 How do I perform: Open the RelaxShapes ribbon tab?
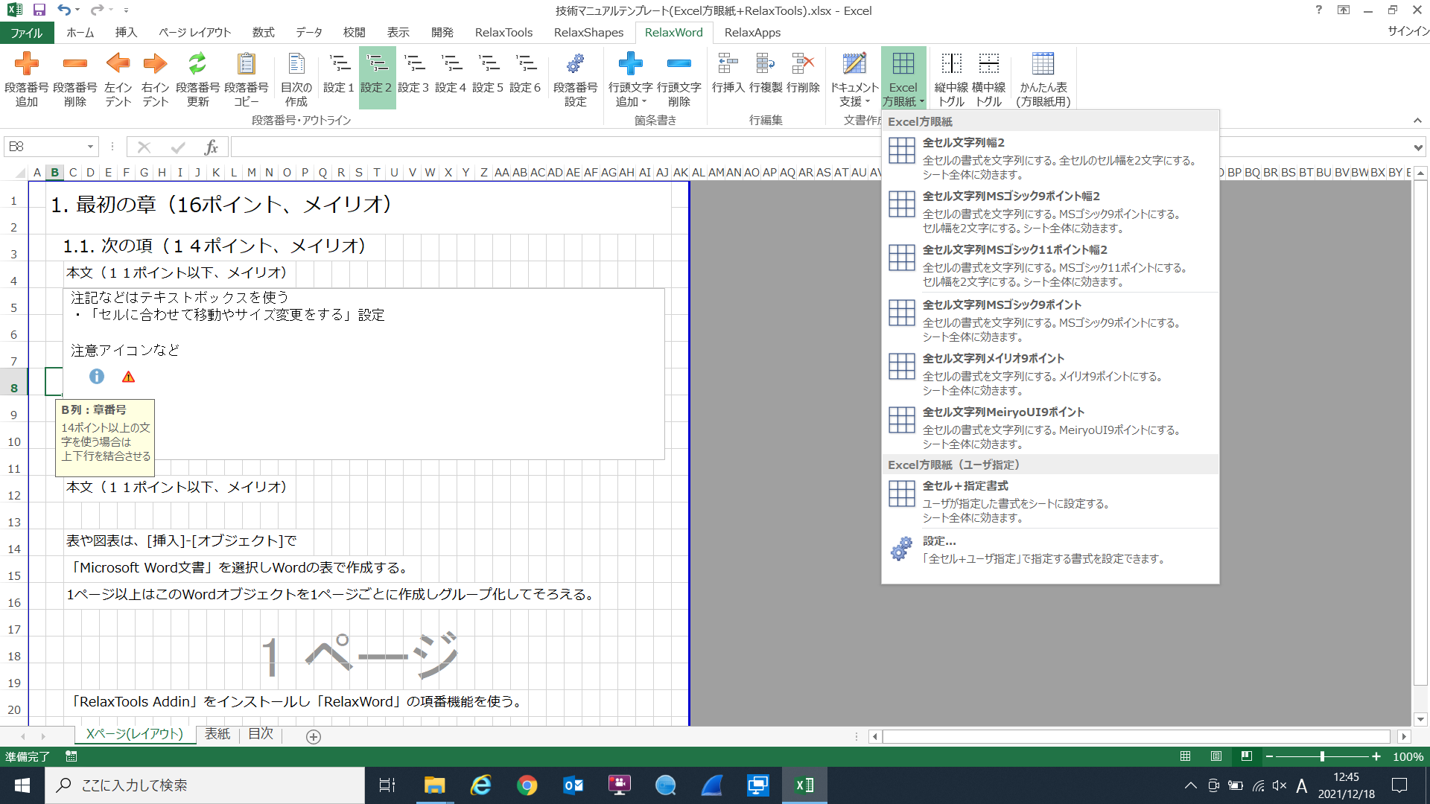tap(588, 32)
